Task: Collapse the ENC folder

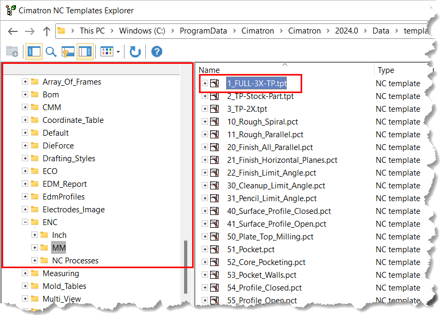Action: pyautogui.click(x=25, y=222)
